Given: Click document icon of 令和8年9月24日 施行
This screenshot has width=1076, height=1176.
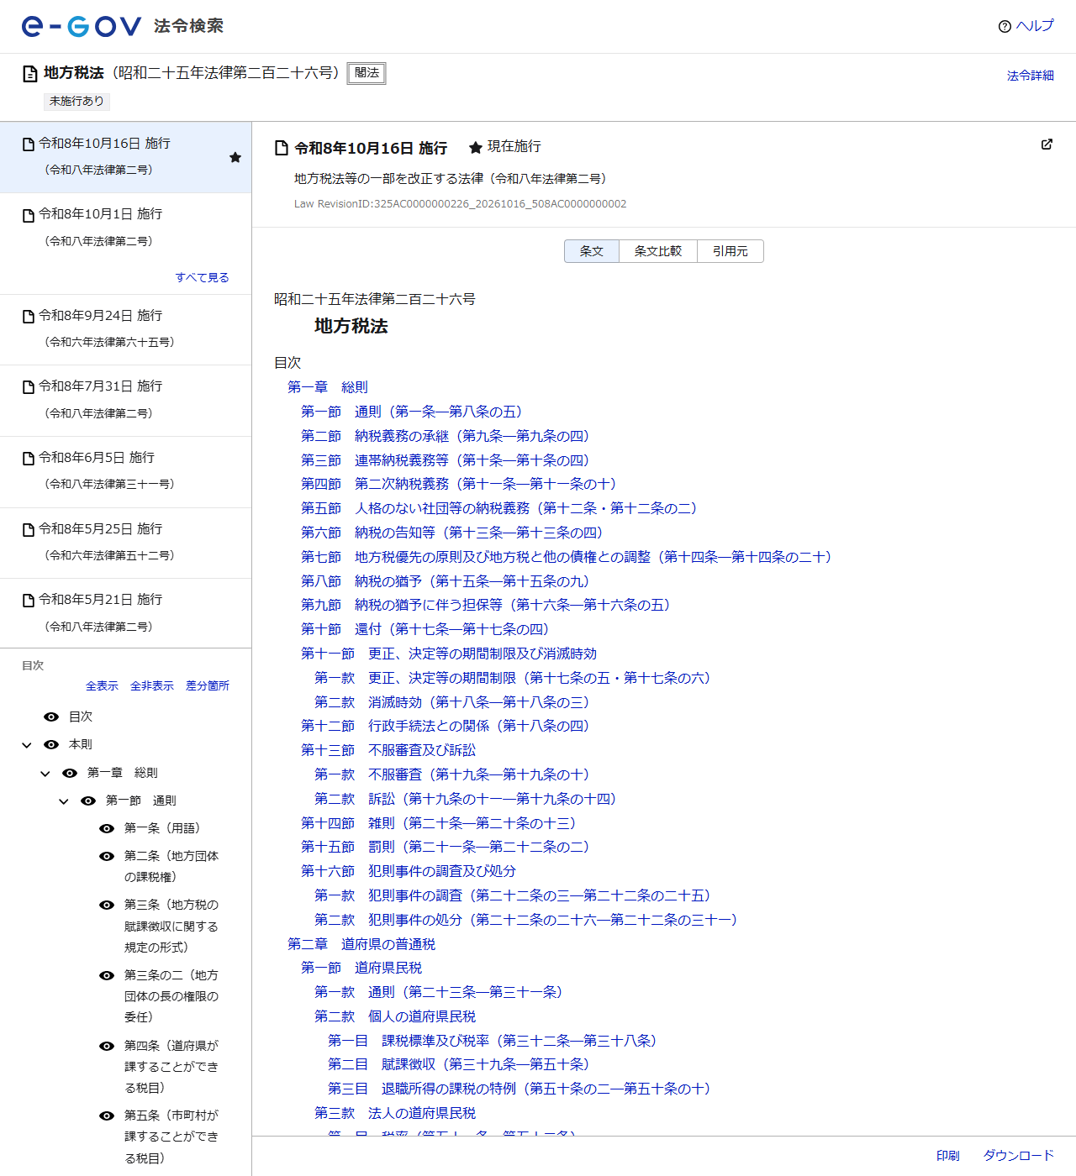Looking at the screenshot, I should point(29,317).
